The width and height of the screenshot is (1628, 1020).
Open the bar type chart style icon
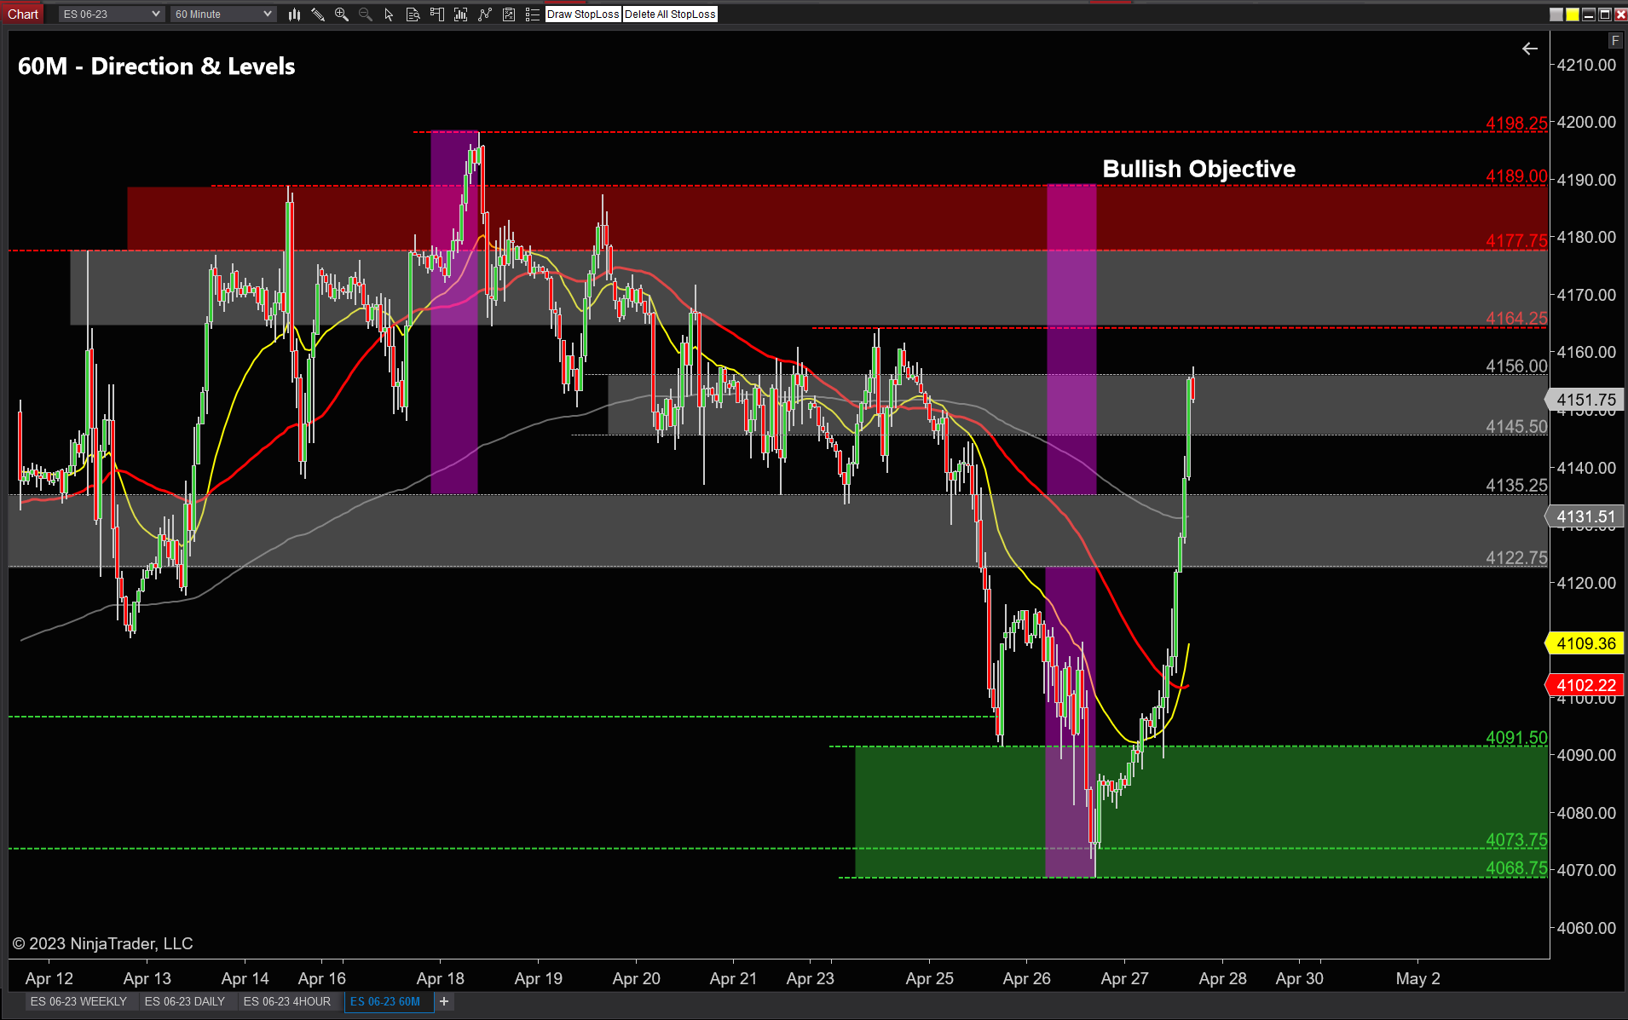tap(294, 14)
